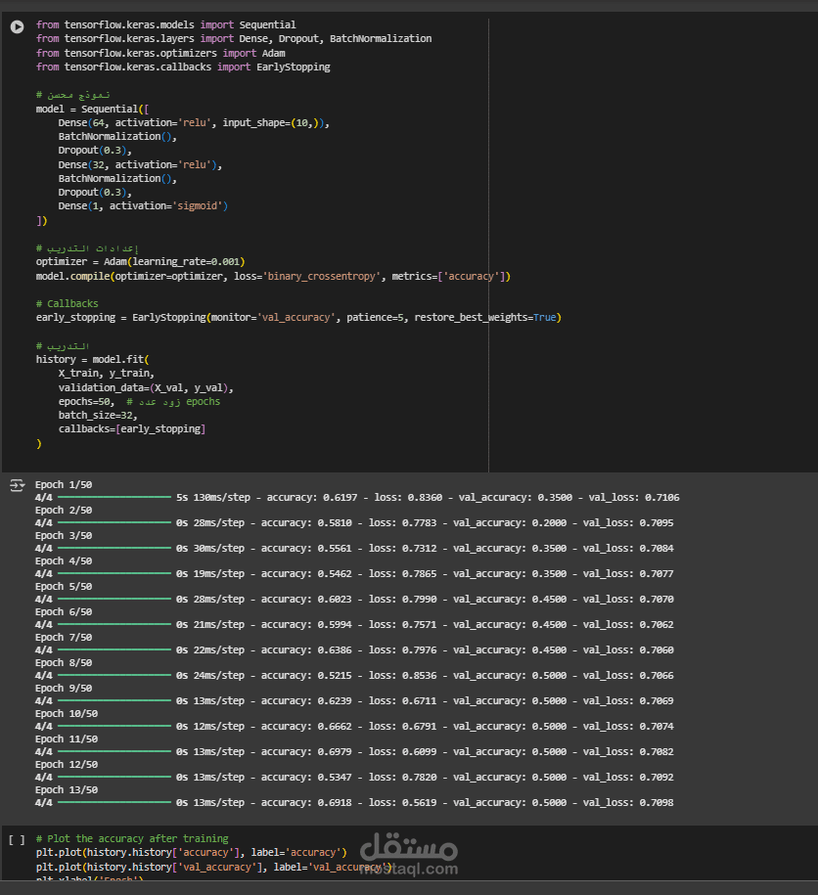Click the plt.plot val_accuracy code line
This screenshot has height=895, width=818.
(x=213, y=867)
